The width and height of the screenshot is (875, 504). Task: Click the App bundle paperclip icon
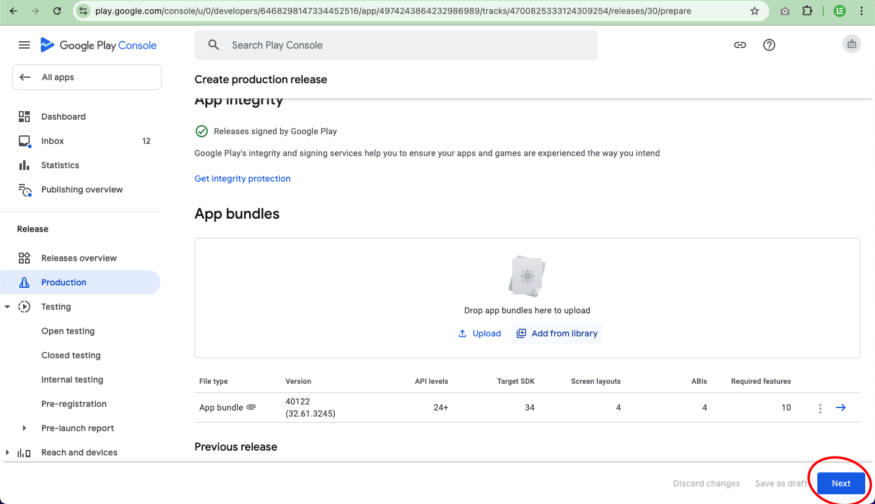(251, 407)
